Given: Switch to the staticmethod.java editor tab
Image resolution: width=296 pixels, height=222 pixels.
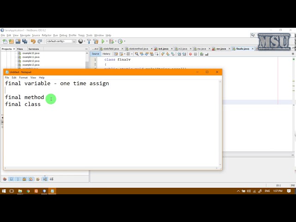Looking at the screenshot, I should [138, 49].
